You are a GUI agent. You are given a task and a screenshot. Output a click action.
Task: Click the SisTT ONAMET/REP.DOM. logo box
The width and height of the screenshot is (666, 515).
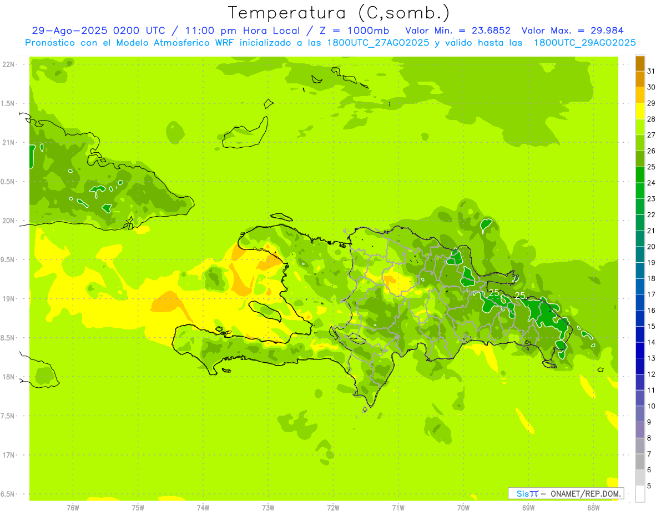[566, 493]
